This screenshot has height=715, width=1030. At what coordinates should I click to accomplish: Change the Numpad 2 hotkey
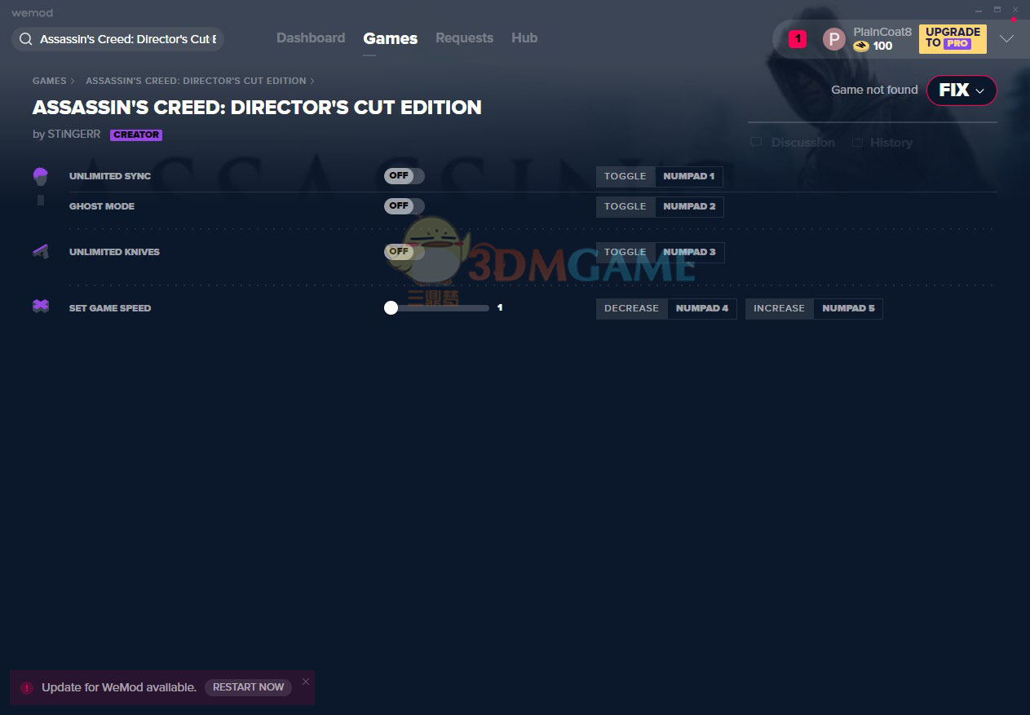click(x=689, y=206)
